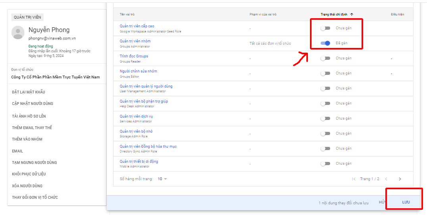Click THÊM VÀO NHÓM option
The width and height of the screenshot is (427, 215).
tap(27, 139)
